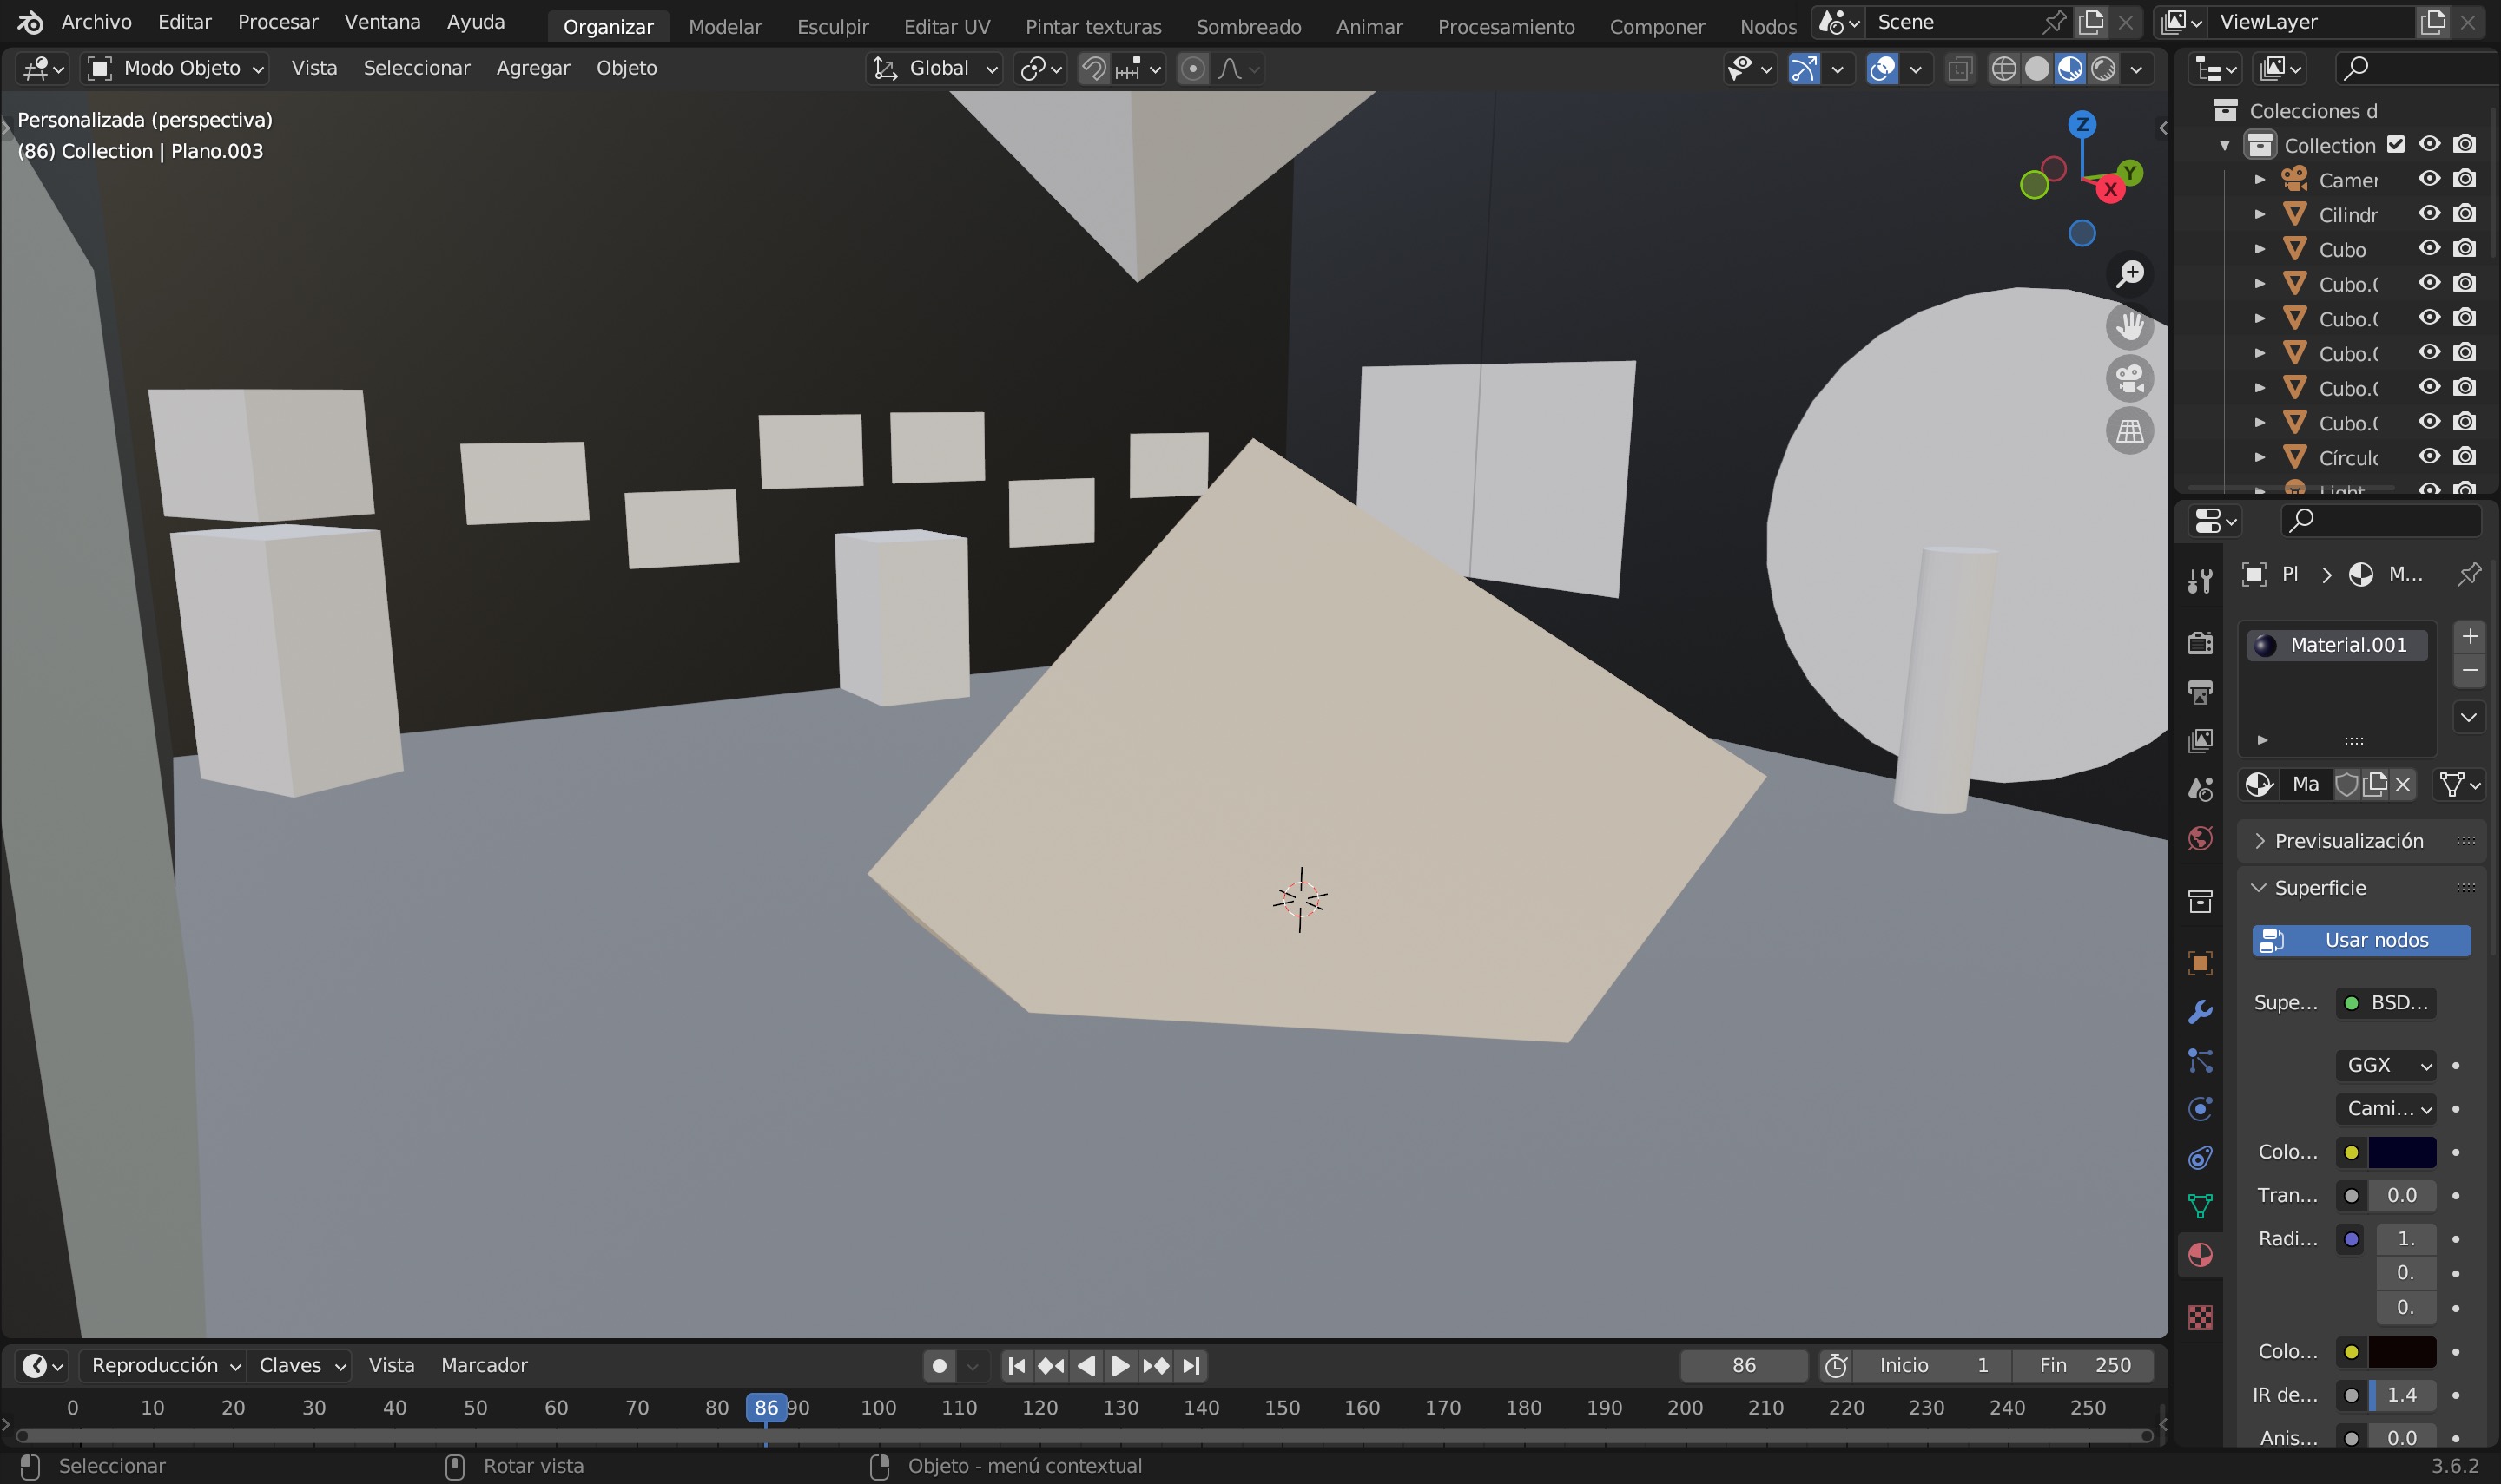Click the camera view viewport icon
The height and width of the screenshot is (1484, 2501).
(x=2128, y=379)
